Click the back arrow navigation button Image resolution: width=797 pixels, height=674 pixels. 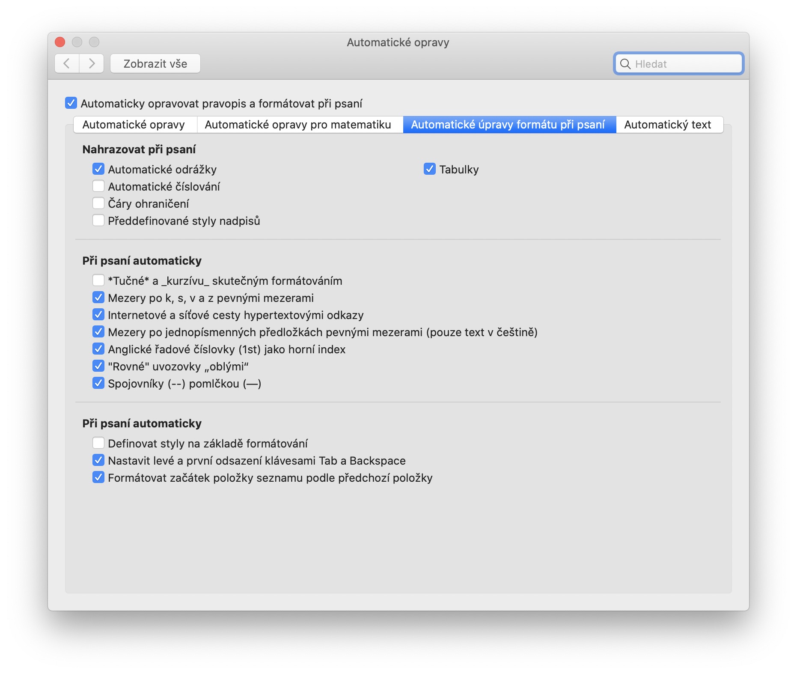click(67, 64)
